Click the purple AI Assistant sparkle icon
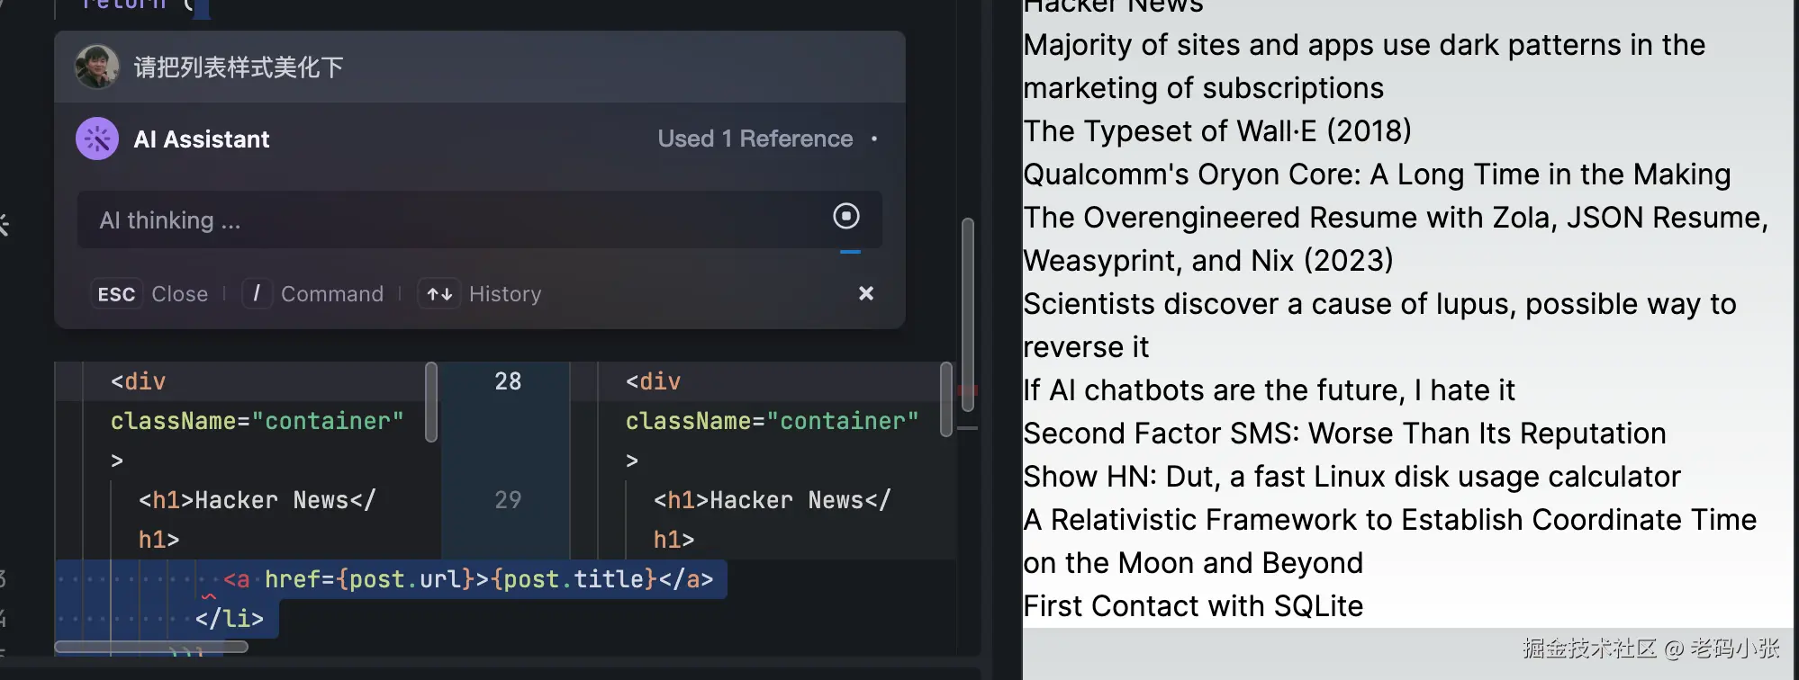The height and width of the screenshot is (680, 1799). pos(97,139)
